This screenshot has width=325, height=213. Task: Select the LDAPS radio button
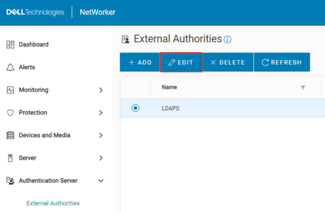(135, 108)
